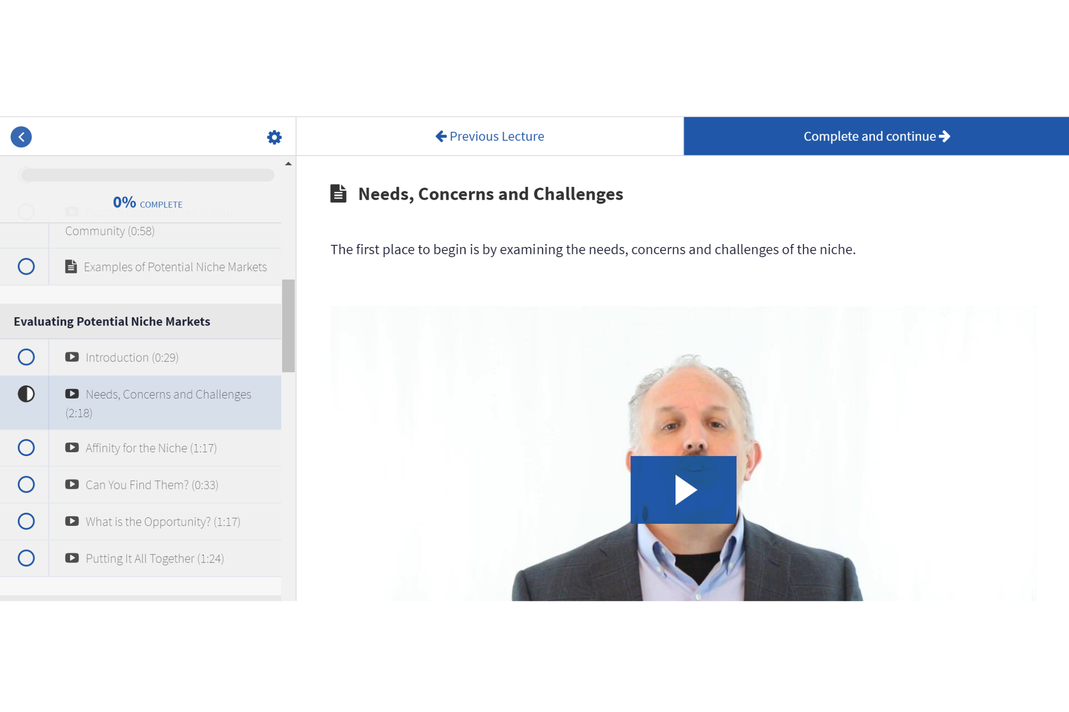Click the video icon for Can You Find Them?
The width and height of the screenshot is (1069, 712).
pyautogui.click(x=72, y=485)
